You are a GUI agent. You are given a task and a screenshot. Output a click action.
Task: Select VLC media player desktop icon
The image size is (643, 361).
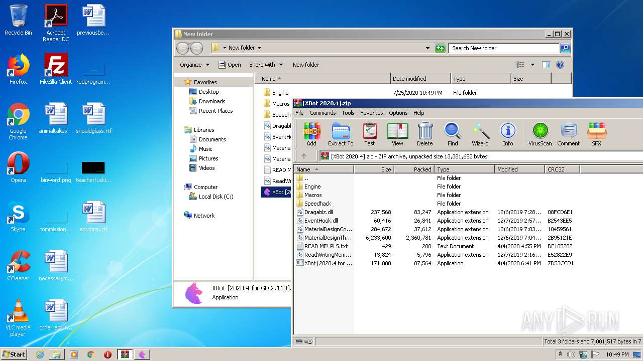(x=18, y=318)
